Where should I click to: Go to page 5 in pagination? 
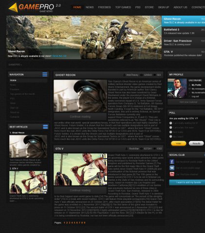tap(75, 223)
